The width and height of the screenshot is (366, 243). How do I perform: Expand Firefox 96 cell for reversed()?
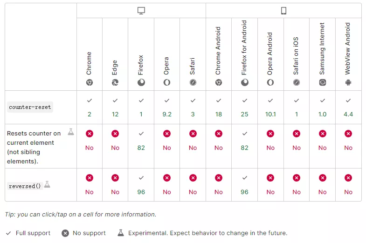(141, 185)
